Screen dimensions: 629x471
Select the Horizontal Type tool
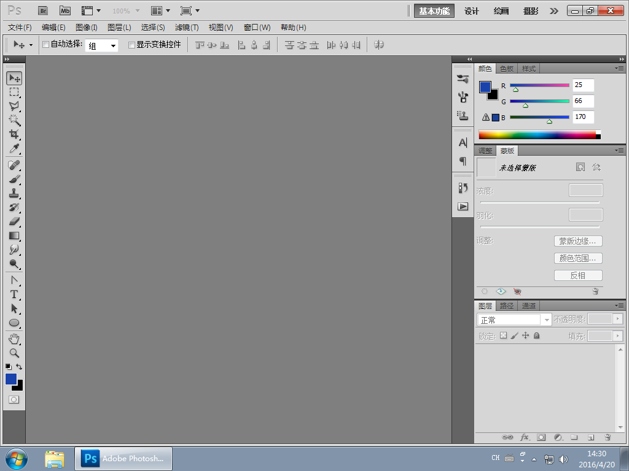tap(14, 294)
